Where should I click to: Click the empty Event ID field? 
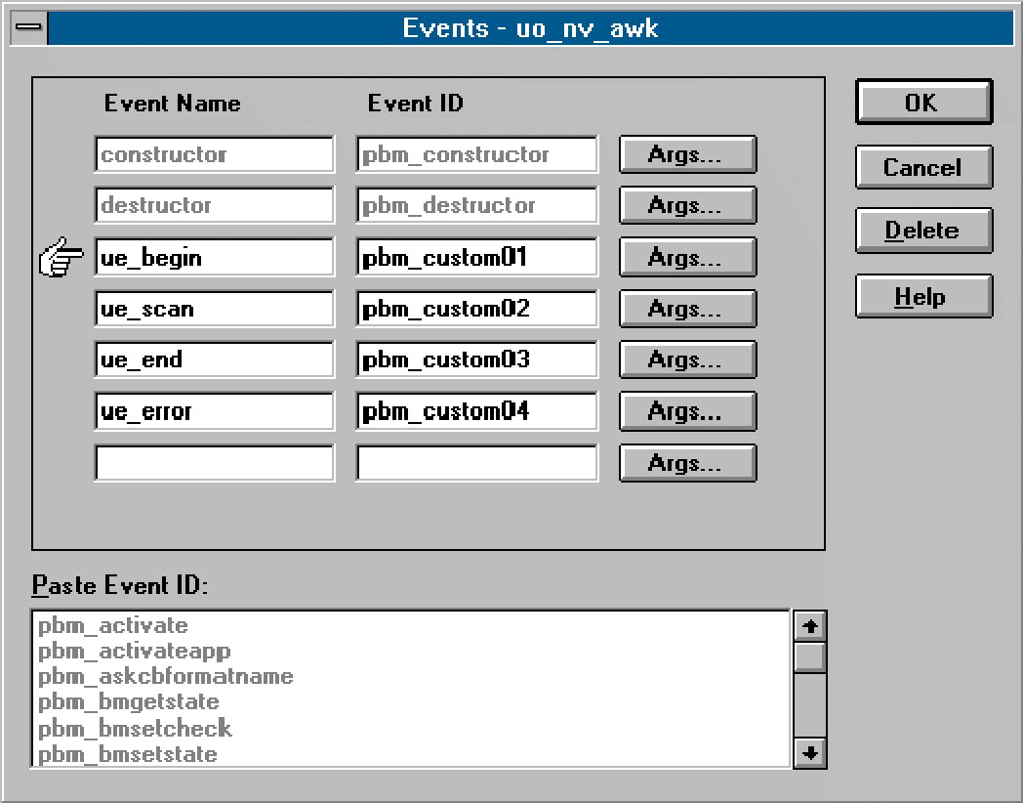click(476, 463)
